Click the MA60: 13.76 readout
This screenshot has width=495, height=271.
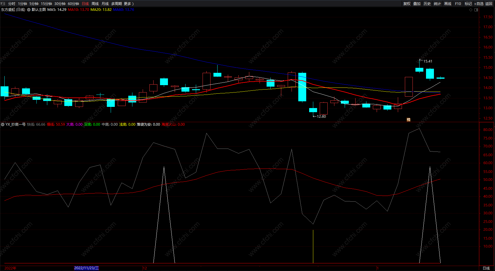[124, 10]
